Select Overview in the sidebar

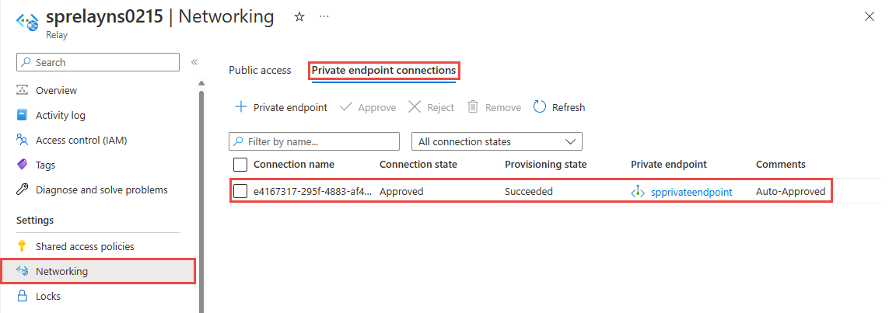tap(56, 90)
